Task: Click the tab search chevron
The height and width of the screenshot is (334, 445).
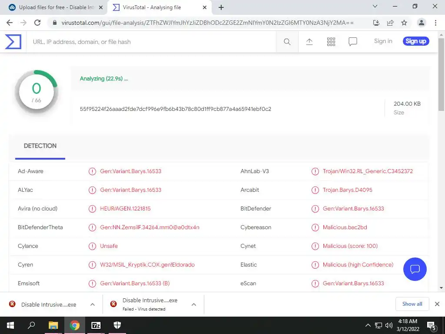Action: coord(375,6)
